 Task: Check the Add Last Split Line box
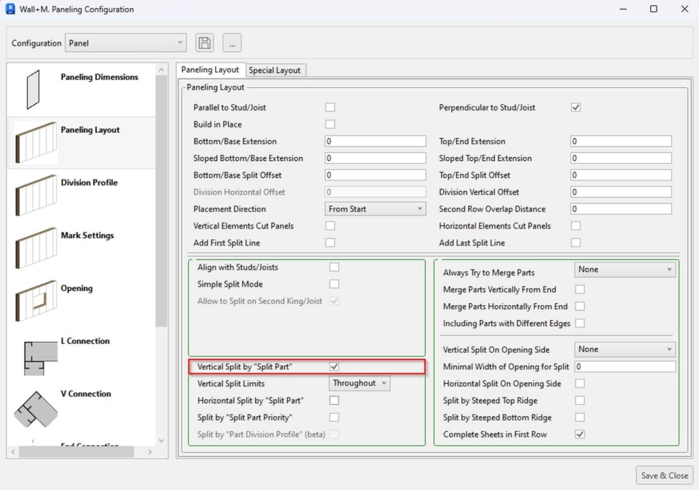pyautogui.click(x=575, y=243)
